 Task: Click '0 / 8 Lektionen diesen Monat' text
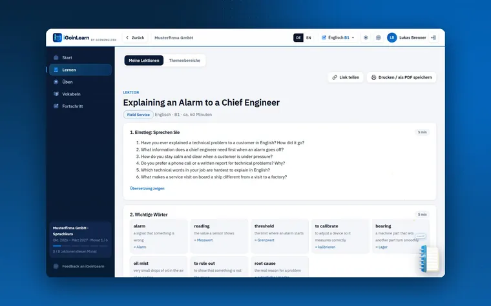(x=75, y=251)
